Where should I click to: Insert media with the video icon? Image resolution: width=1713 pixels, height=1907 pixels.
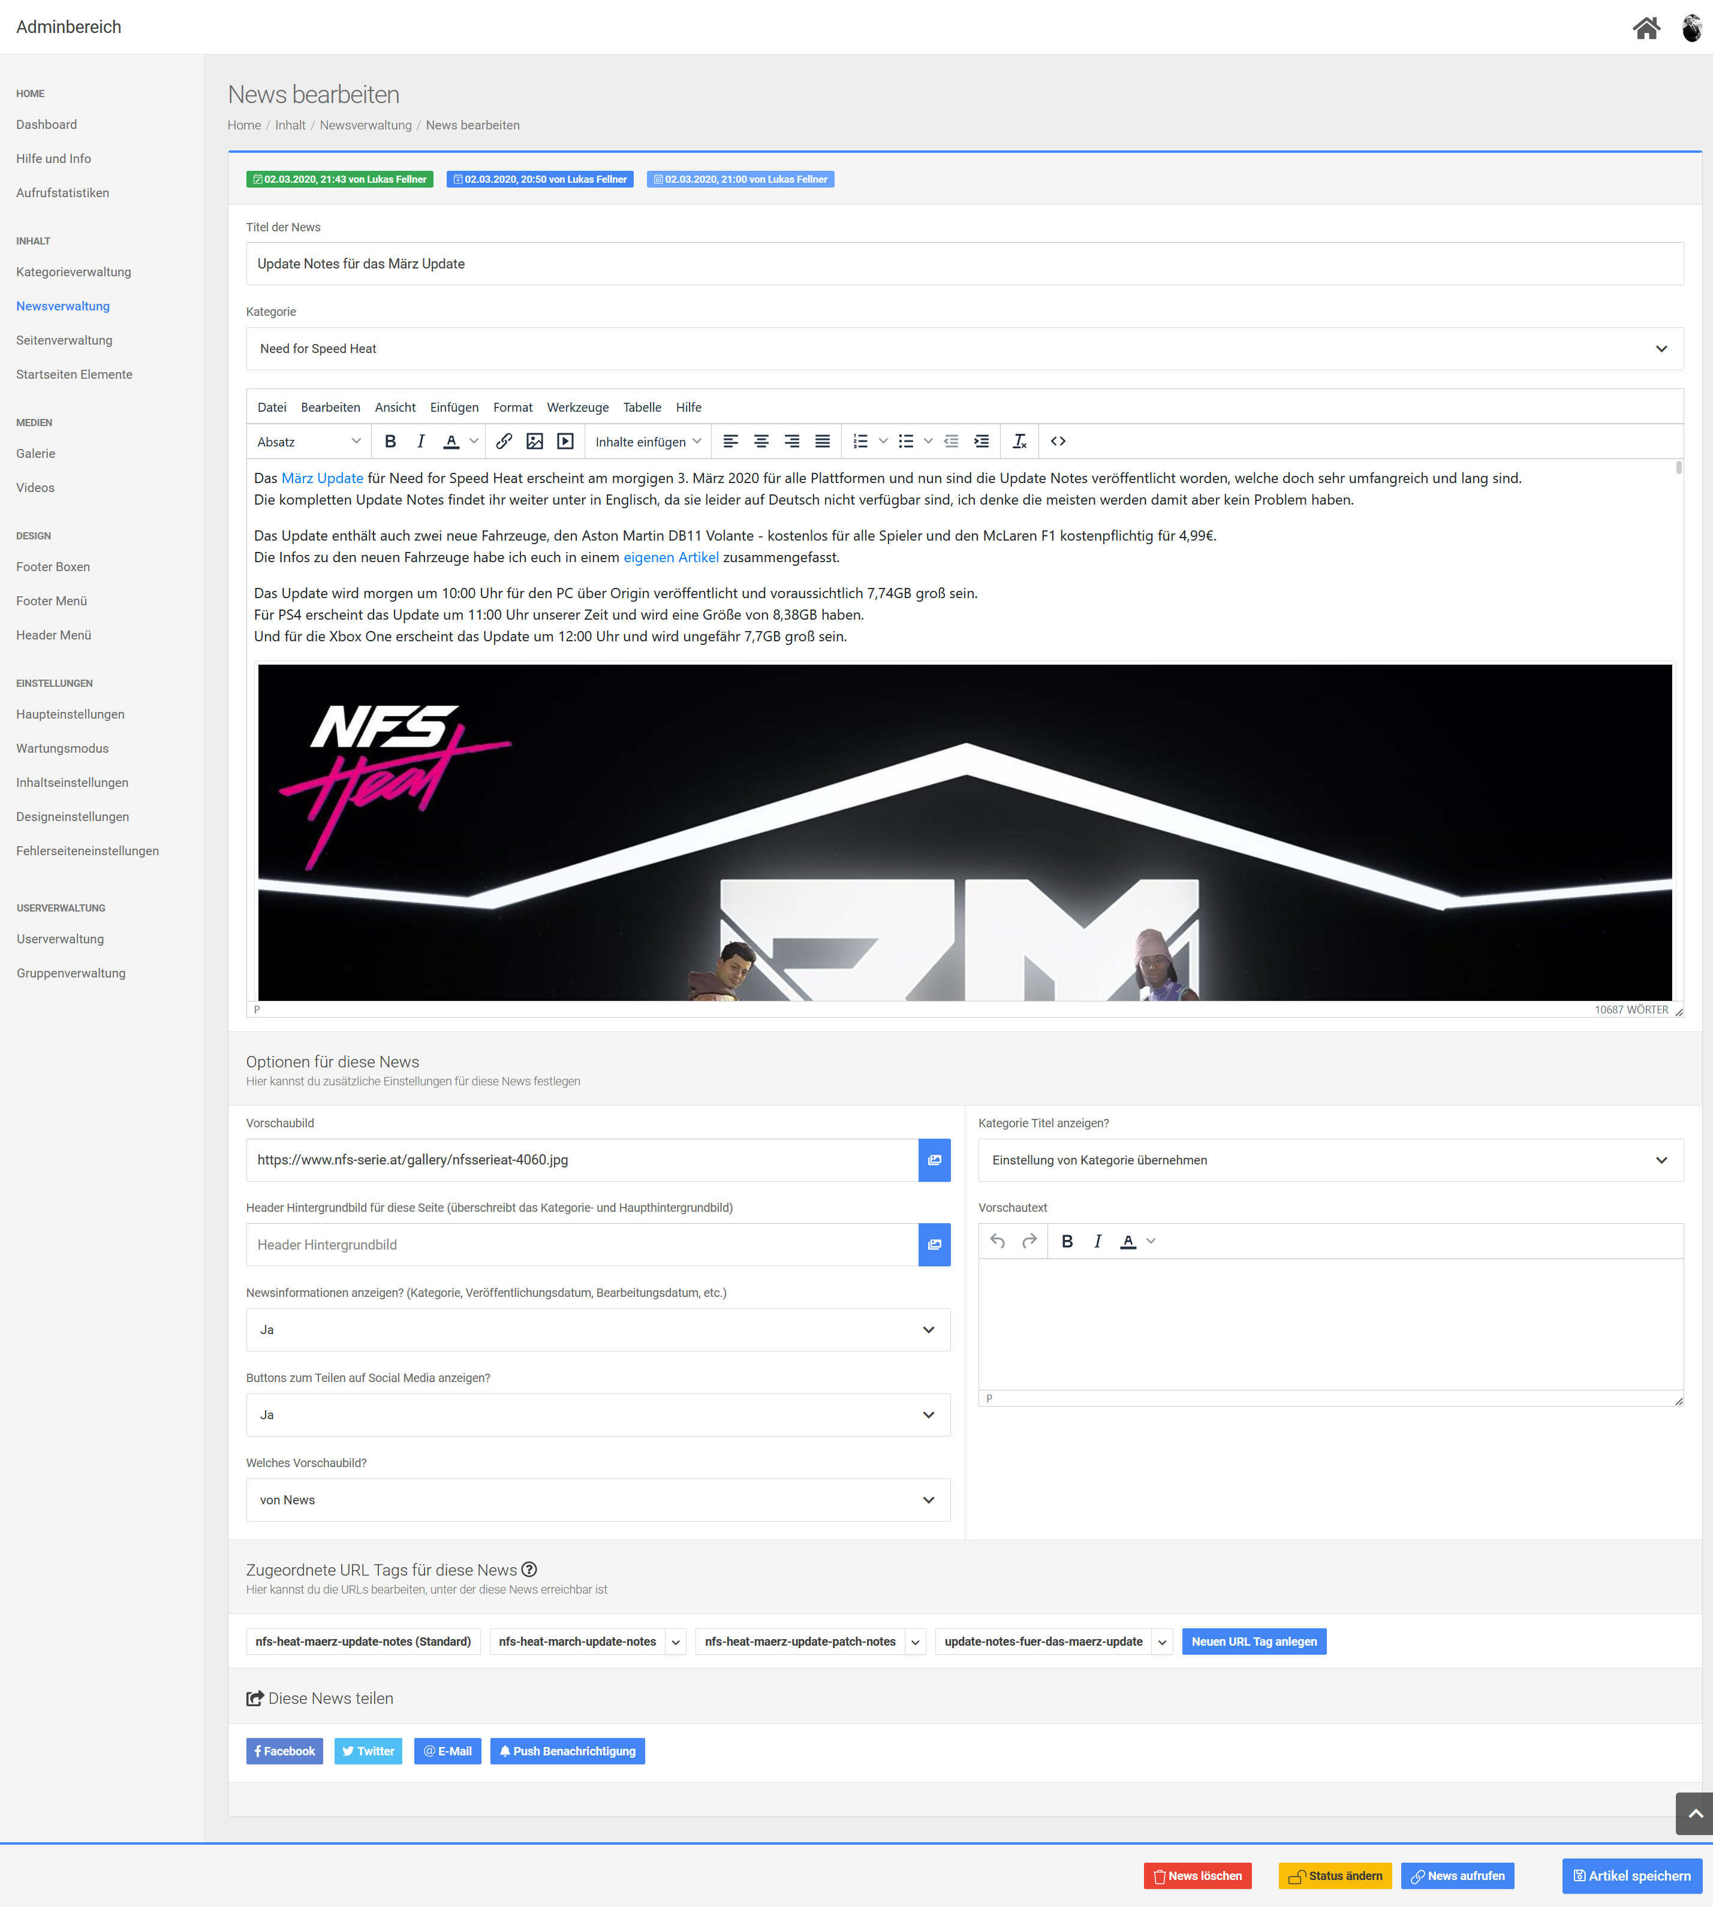565,441
